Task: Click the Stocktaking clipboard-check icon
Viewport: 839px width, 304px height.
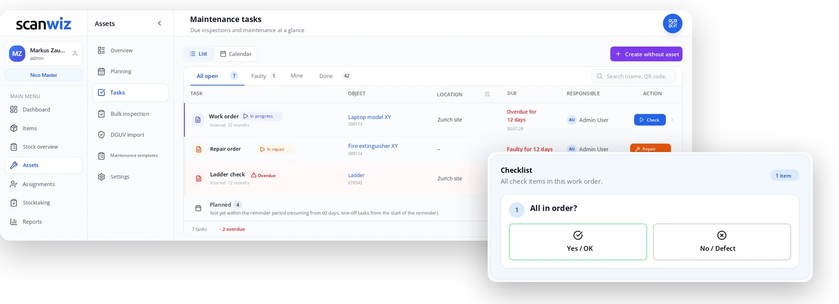Action: click(x=14, y=202)
